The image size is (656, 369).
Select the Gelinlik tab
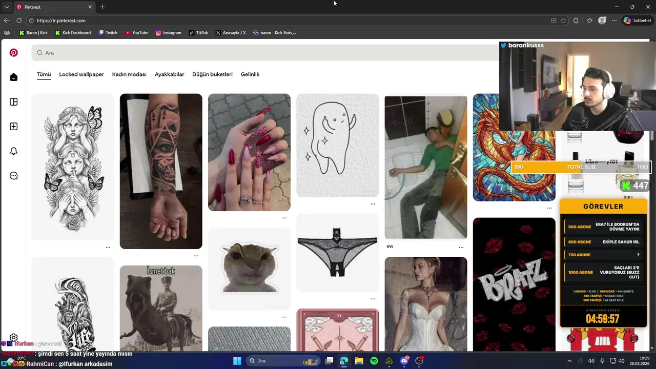point(250,74)
